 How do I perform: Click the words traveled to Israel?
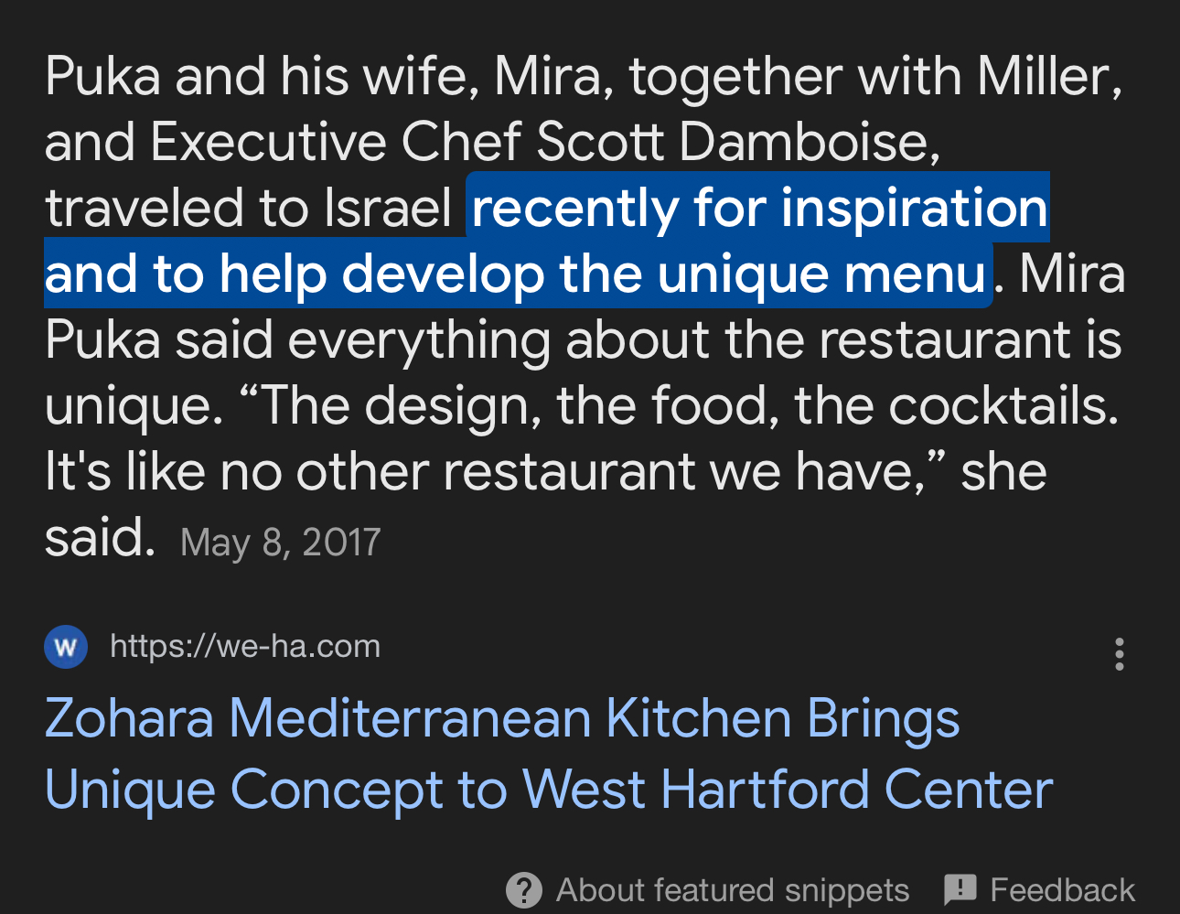click(x=249, y=209)
